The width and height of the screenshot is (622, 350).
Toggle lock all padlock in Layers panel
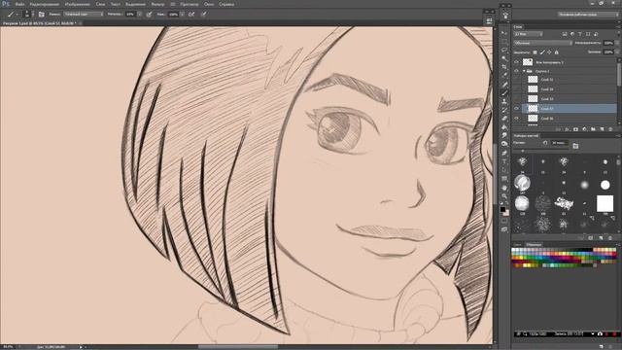tap(557, 52)
